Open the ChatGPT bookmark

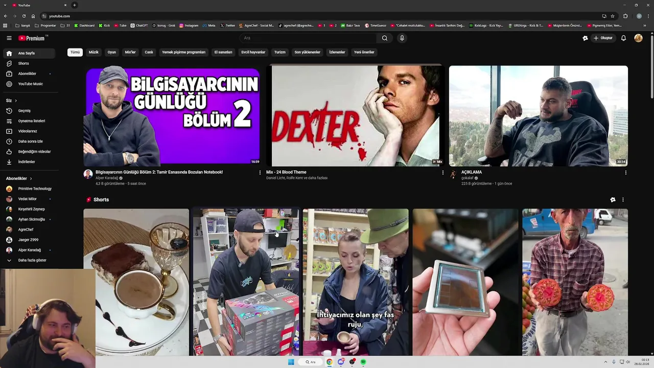pyautogui.click(x=139, y=26)
